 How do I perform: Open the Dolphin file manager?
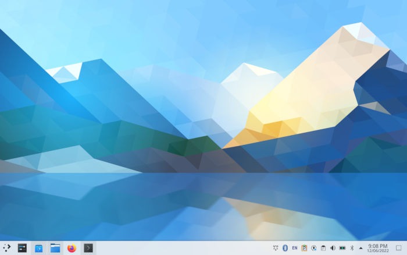[55, 248]
